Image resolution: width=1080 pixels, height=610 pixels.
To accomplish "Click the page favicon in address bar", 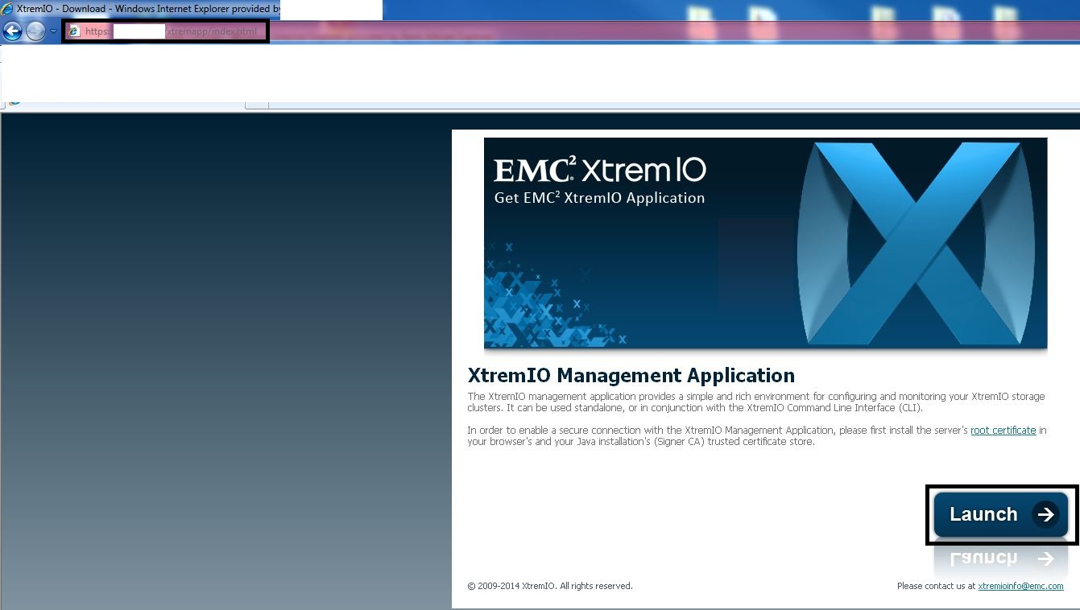I will pos(74,31).
